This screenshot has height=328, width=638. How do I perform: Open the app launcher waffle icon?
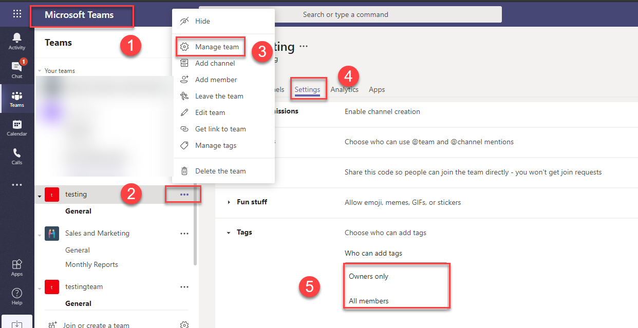tap(17, 14)
